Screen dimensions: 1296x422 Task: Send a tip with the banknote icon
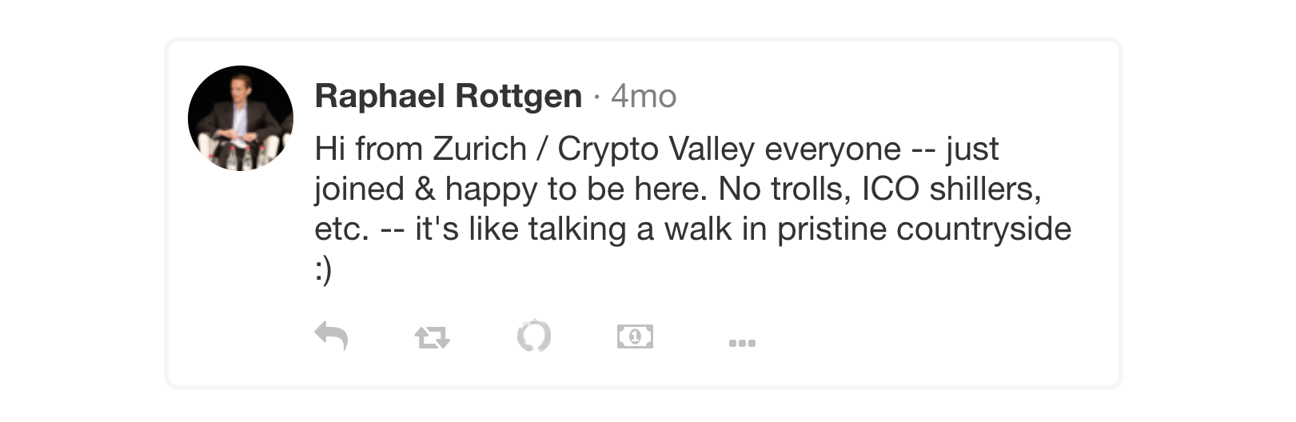[x=635, y=336]
